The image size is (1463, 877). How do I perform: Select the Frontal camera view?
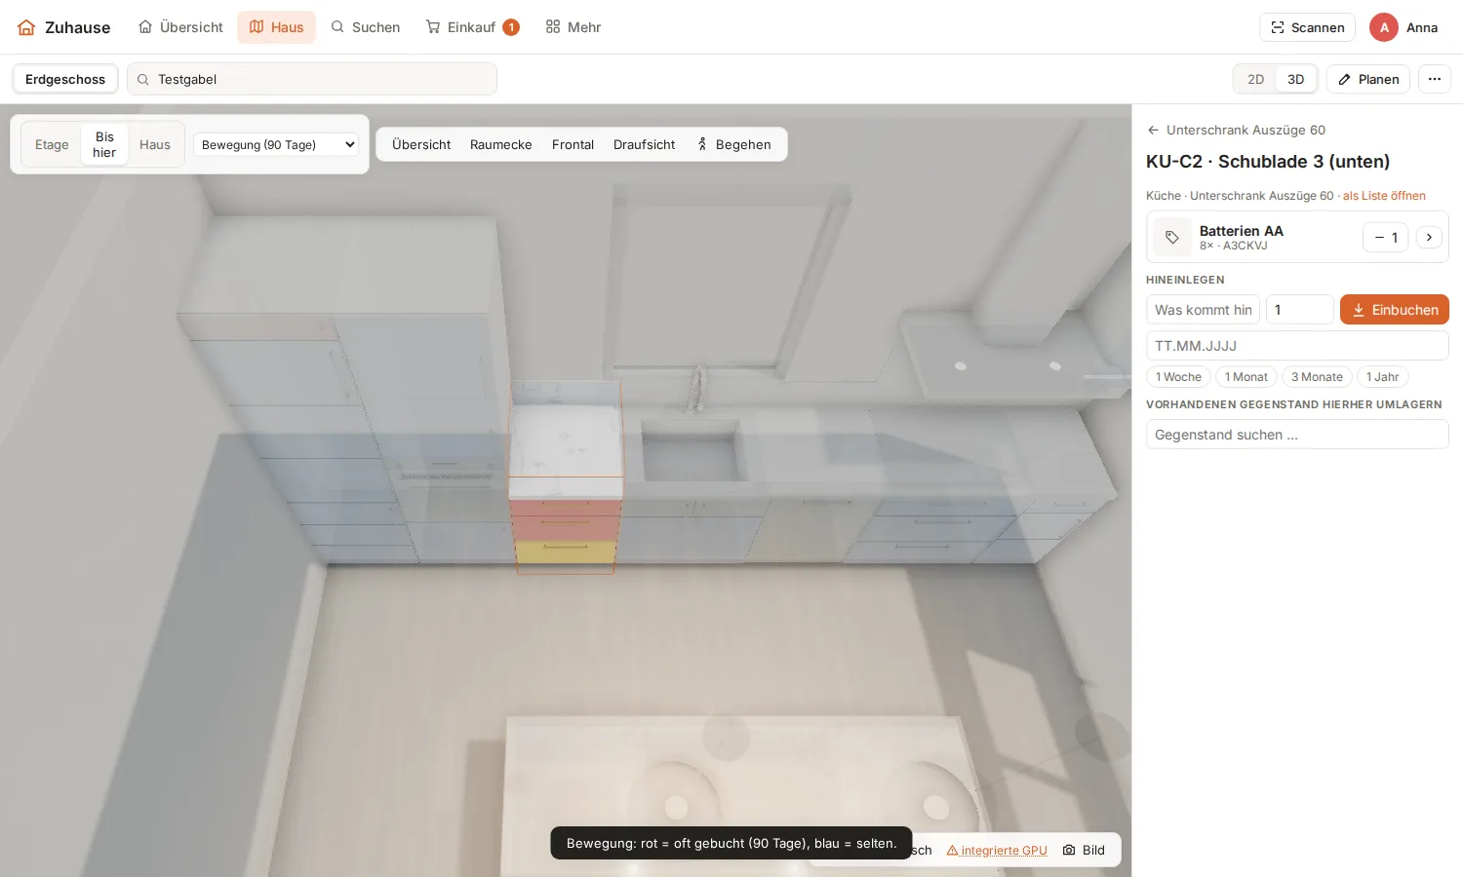point(573,144)
